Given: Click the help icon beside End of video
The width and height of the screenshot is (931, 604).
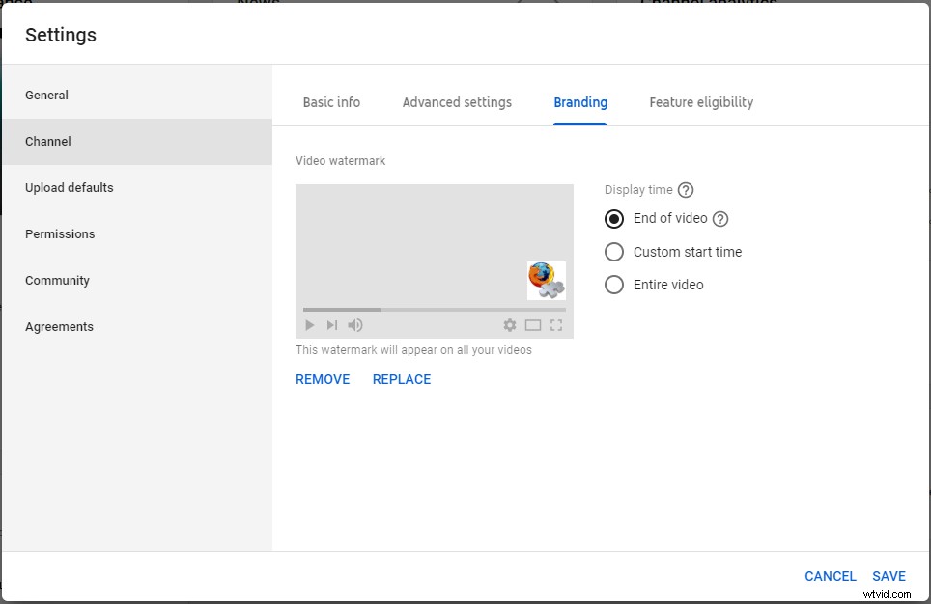Looking at the screenshot, I should (x=720, y=219).
